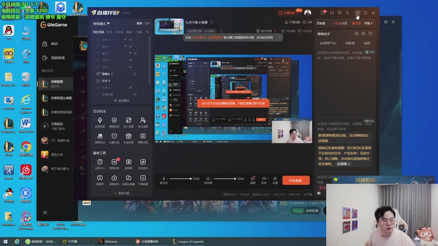Open 多人连麦 in the interactive tools
Viewport: 438px width, 246px height.
pyautogui.click(x=129, y=122)
